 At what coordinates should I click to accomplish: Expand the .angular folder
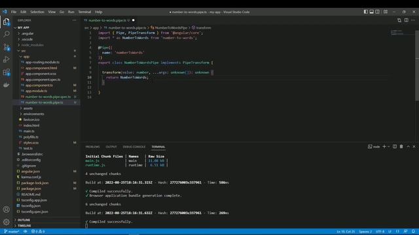pyautogui.click(x=27, y=33)
